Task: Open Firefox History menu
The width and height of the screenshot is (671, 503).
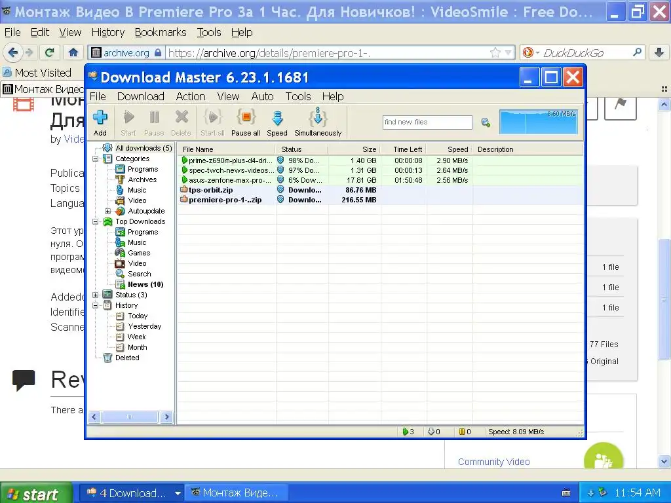Action: 108,33
